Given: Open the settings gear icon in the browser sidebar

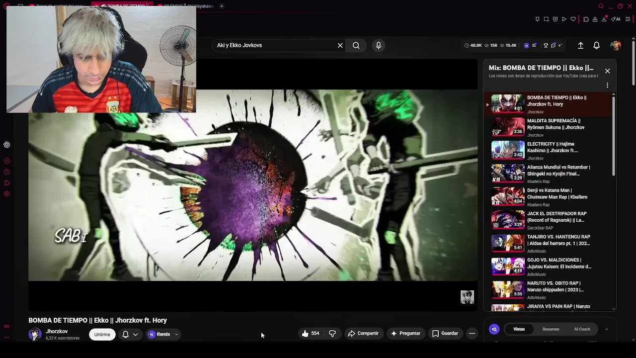Looking at the screenshot, I should [6, 194].
